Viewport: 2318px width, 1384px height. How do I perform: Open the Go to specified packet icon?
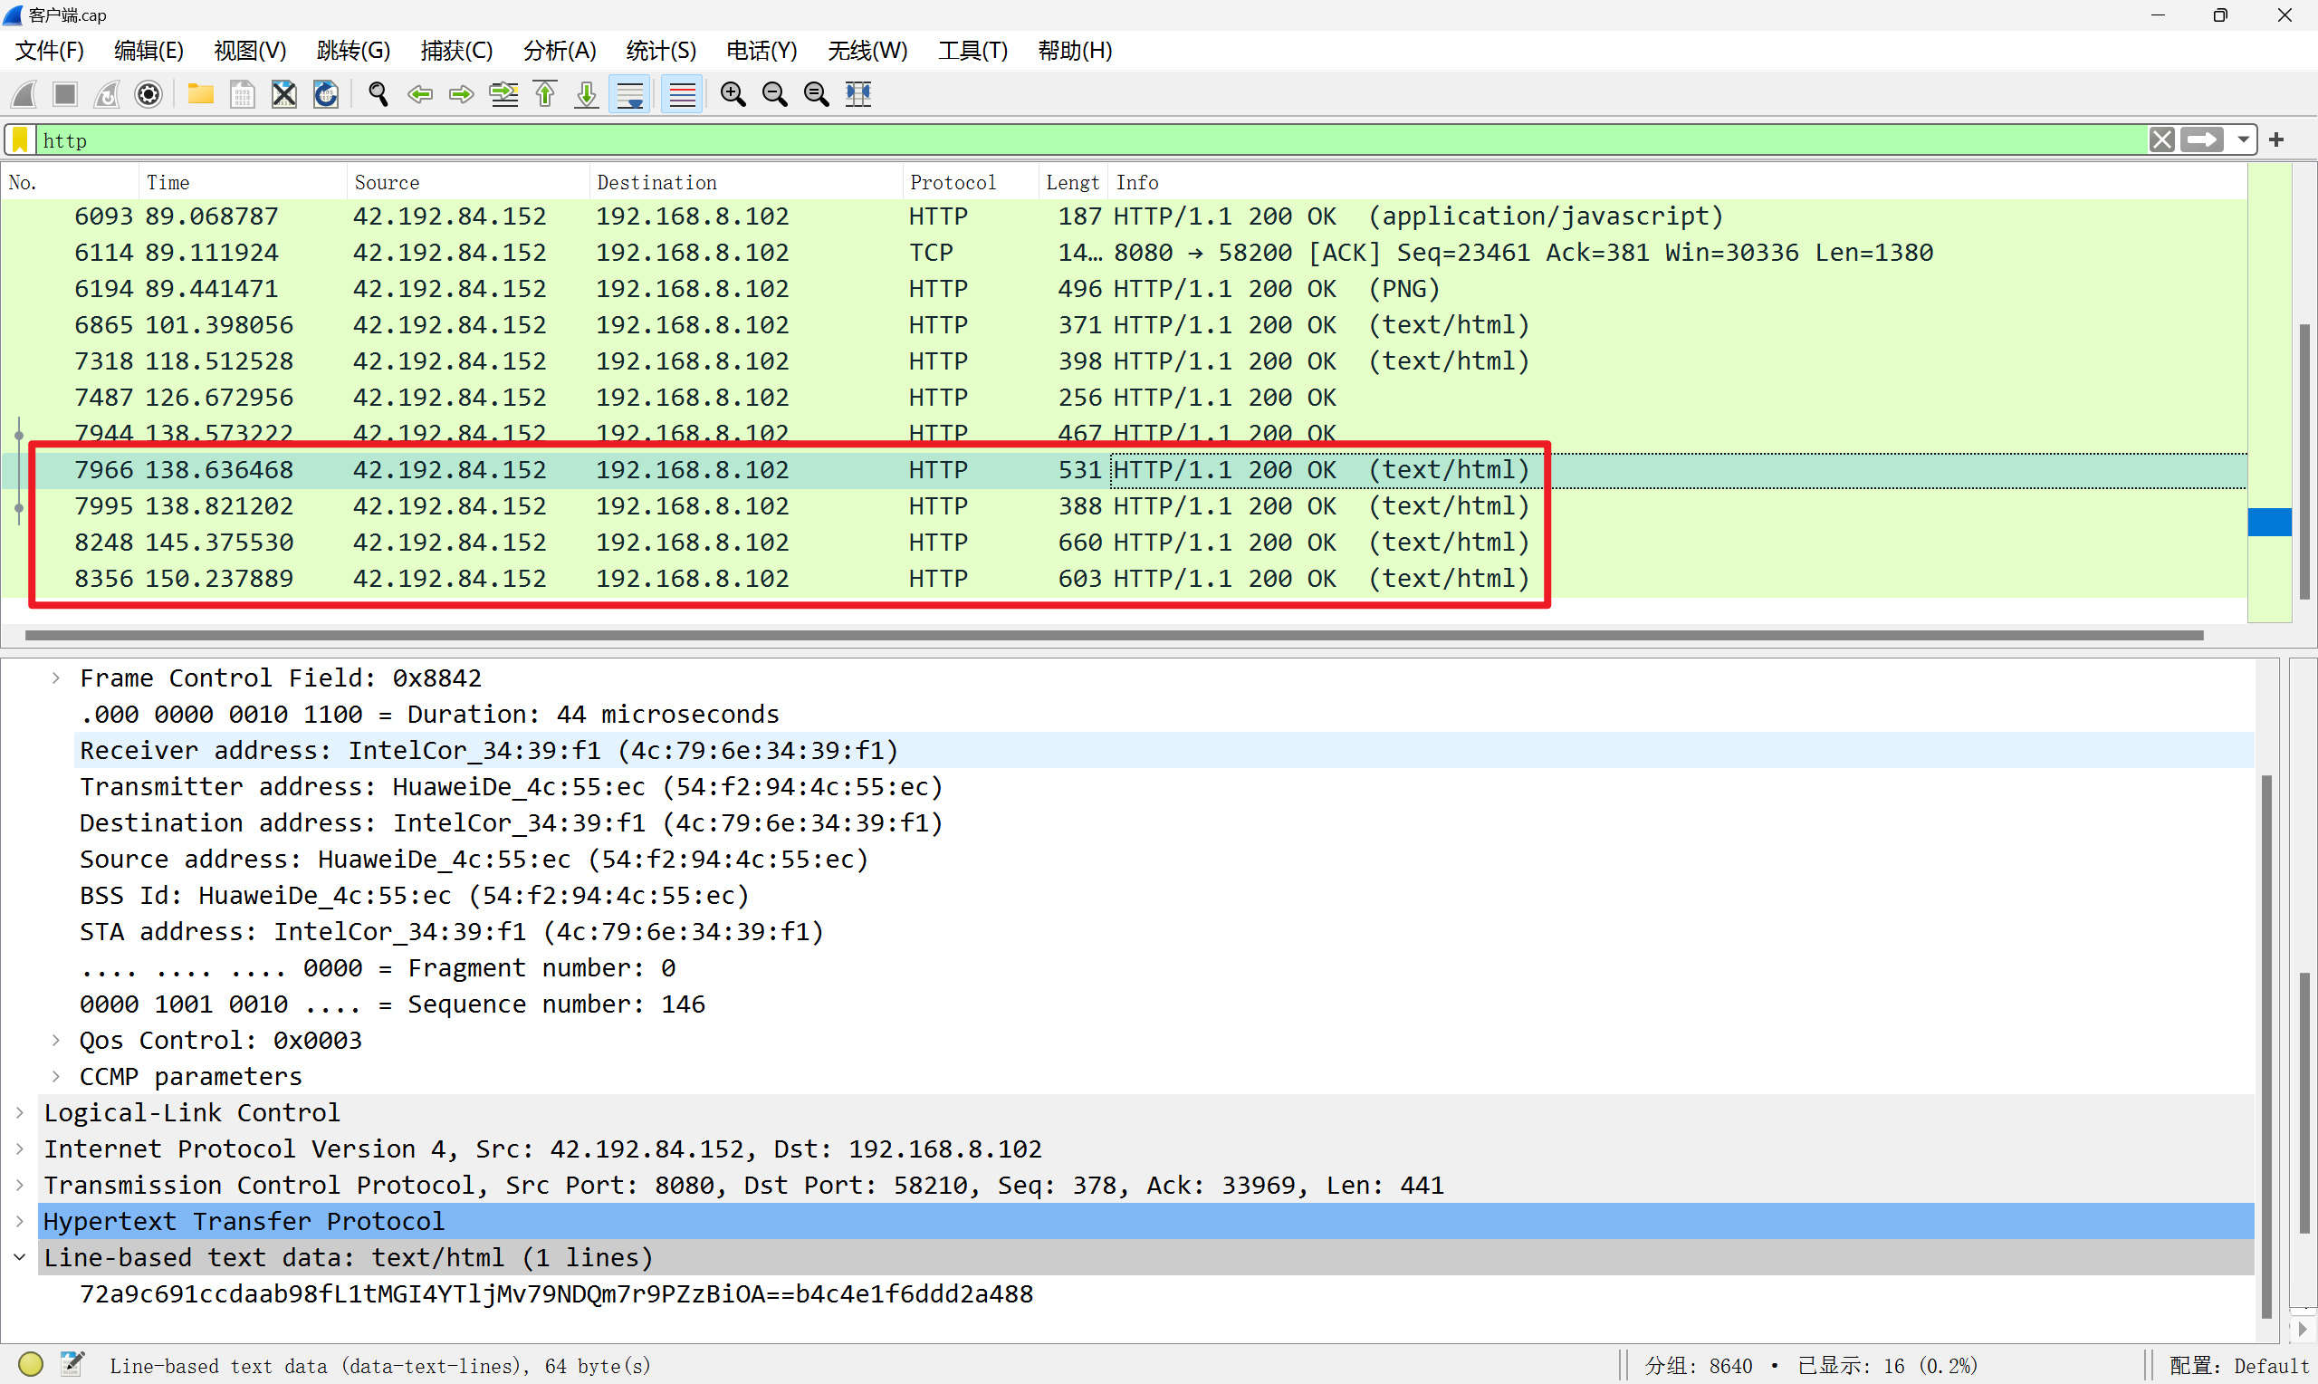tap(504, 94)
